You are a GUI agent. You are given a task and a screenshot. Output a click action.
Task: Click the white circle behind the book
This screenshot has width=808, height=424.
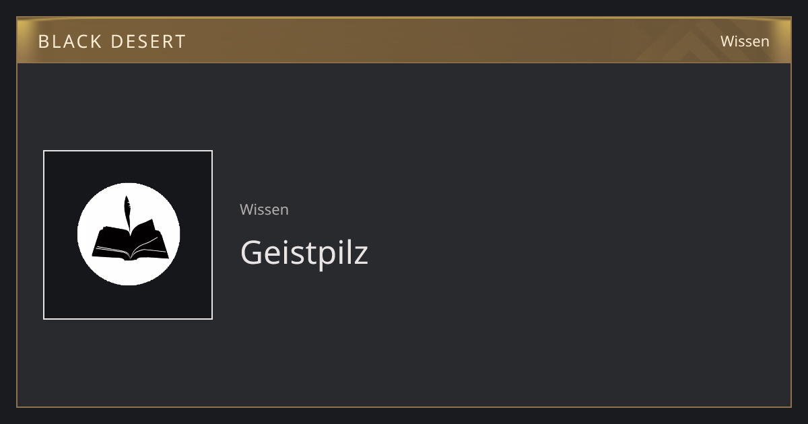[x=129, y=234]
